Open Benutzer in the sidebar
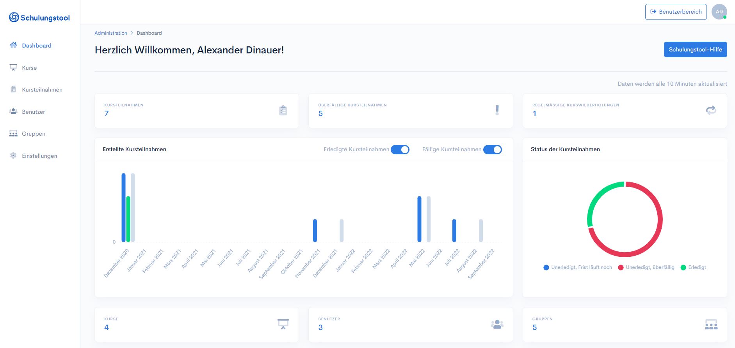Image resolution: width=735 pixels, height=348 pixels. pos(33,112)
